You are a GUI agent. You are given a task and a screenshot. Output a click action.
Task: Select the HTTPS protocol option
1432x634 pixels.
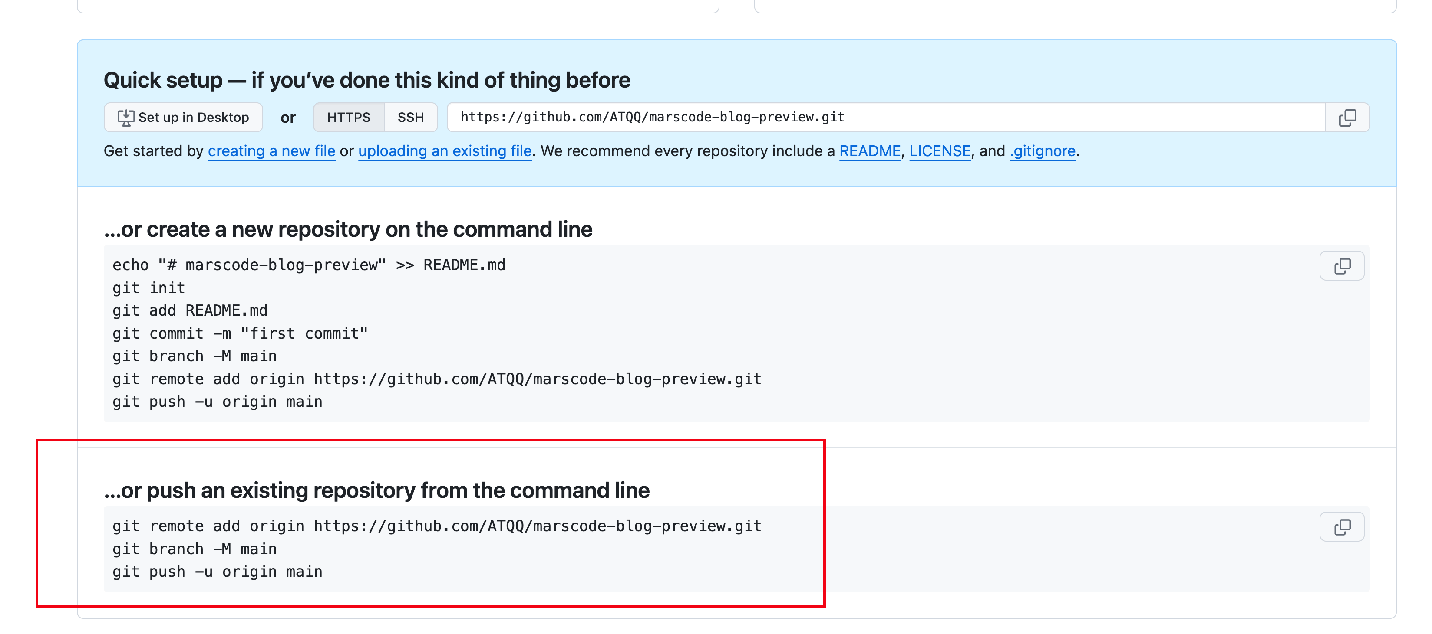click(349, 117)
